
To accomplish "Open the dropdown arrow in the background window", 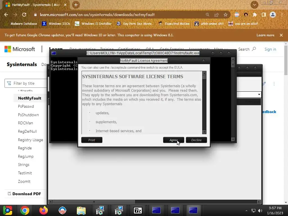I will [x=259, y=94].
